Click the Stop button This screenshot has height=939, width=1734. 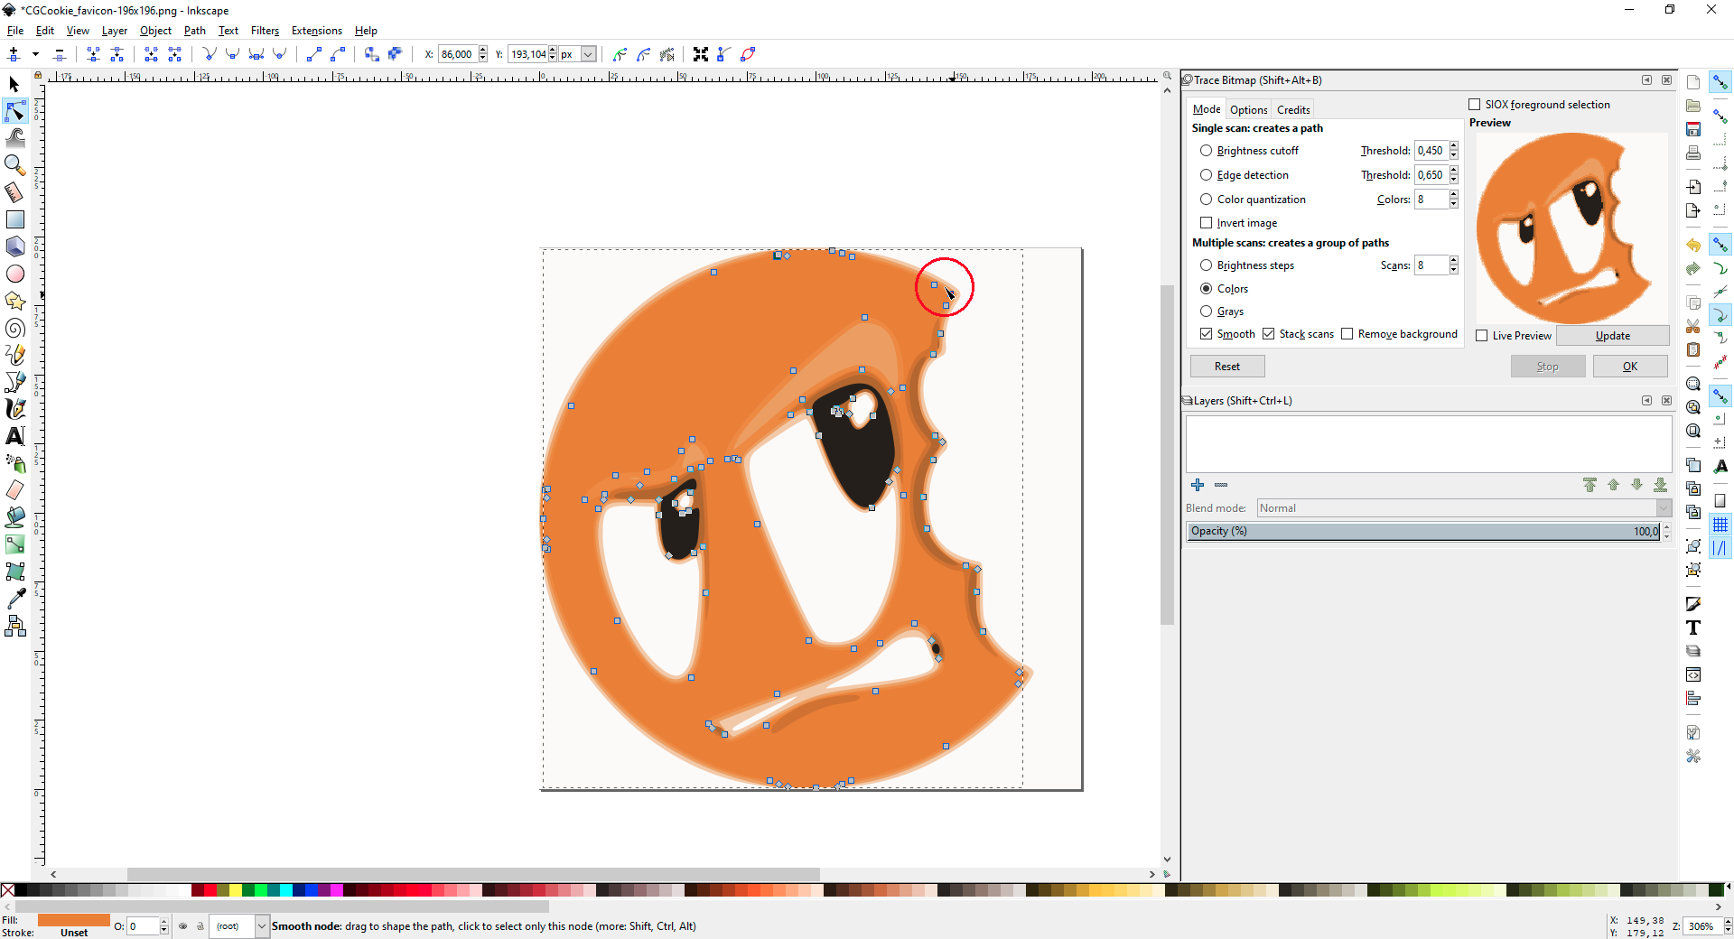(1548, 367)
